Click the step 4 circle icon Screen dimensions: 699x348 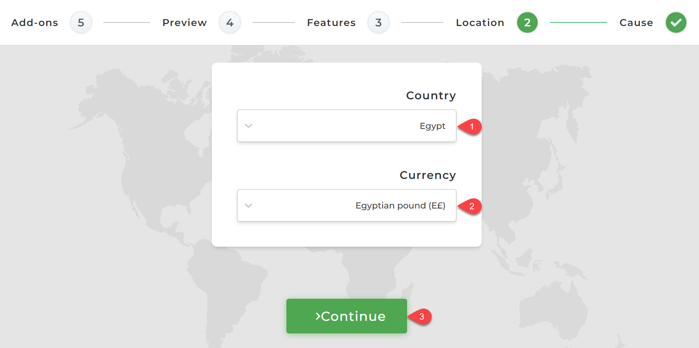pyautogui.click(x=230, y=22)
